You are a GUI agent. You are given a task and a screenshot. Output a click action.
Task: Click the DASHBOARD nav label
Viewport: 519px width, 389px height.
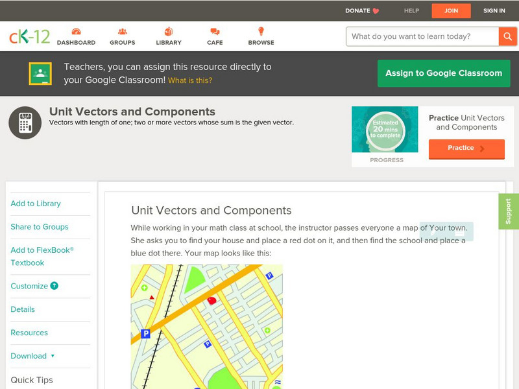coord(76,43)
